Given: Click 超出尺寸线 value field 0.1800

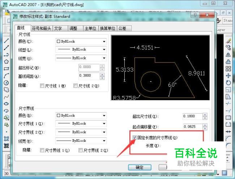Looking at the screenshot, I should point(192,116).
